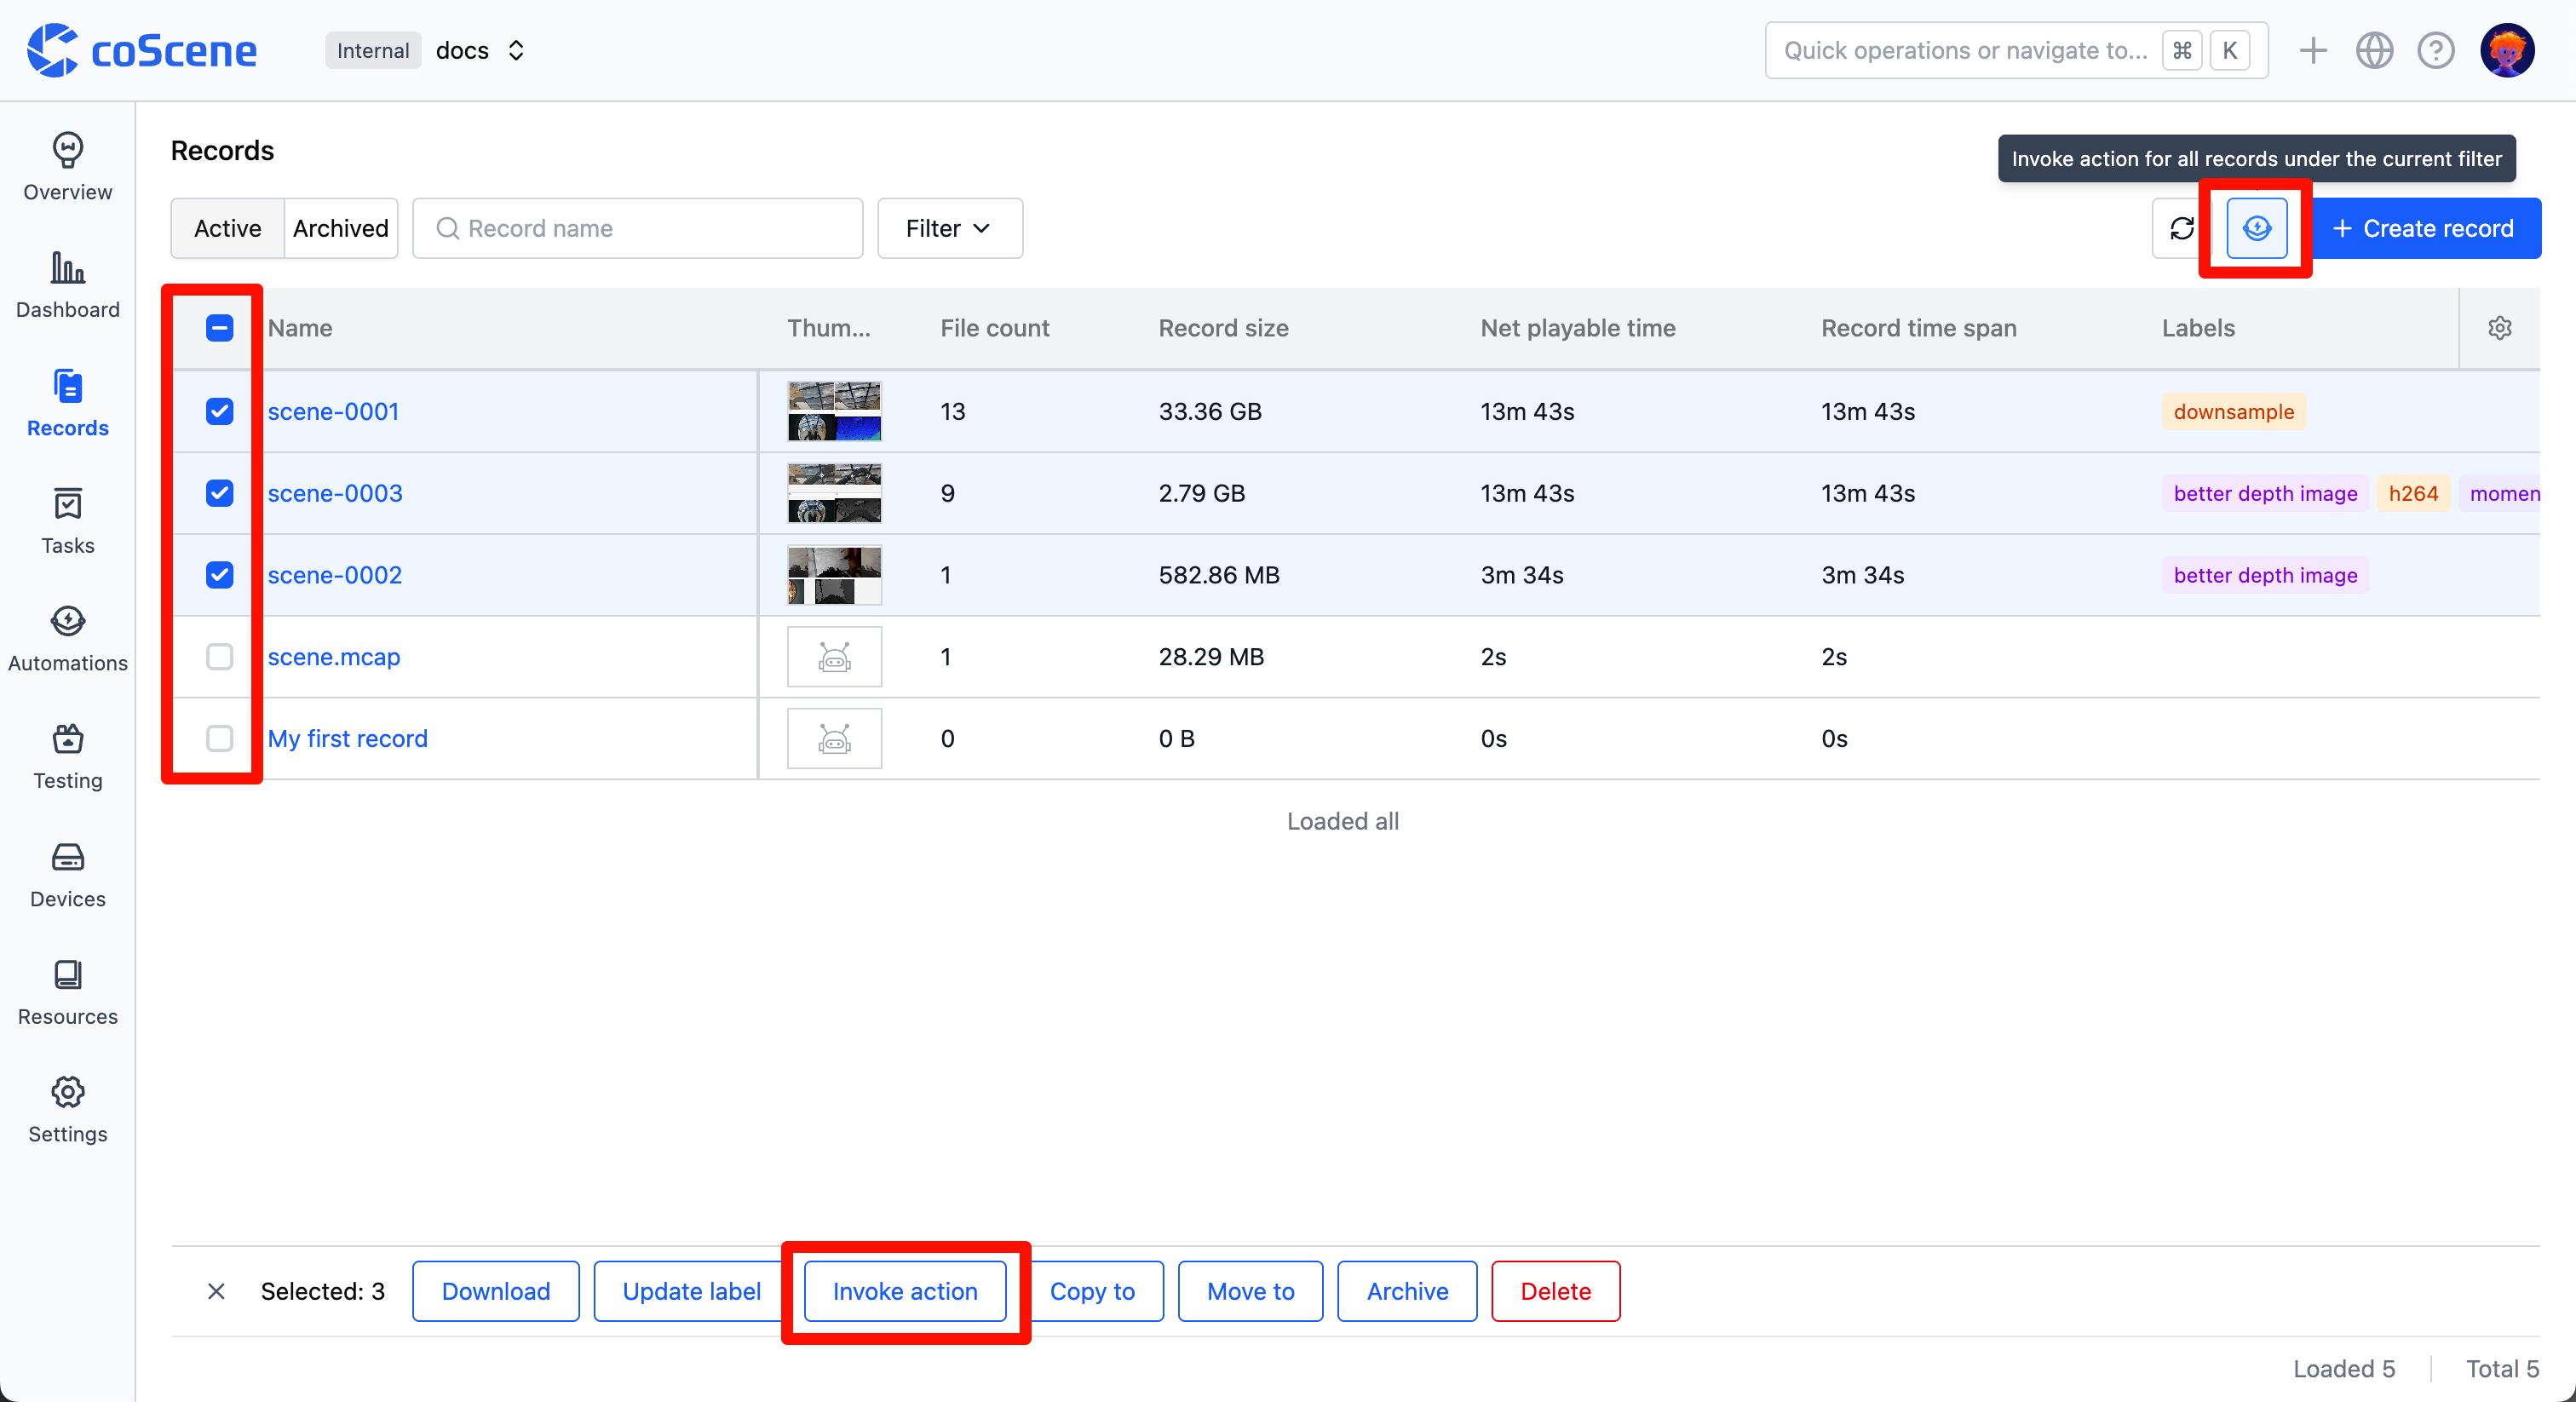Invoke action for all filtered records icon

pyautogui.click(x=2256, y=228)
